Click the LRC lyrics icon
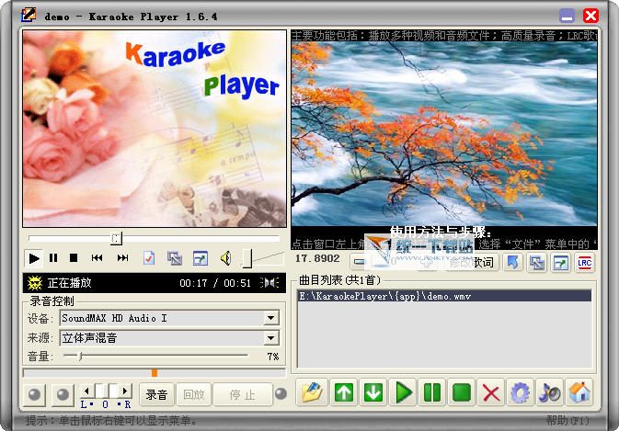Viewport: 619px width, 431px height. [x=584, y=263]
